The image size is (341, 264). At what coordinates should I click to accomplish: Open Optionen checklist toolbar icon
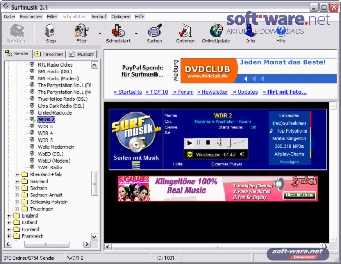pos(185,31)
